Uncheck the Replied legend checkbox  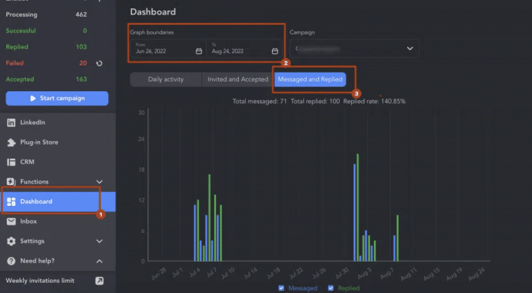[x=331, y=287]
